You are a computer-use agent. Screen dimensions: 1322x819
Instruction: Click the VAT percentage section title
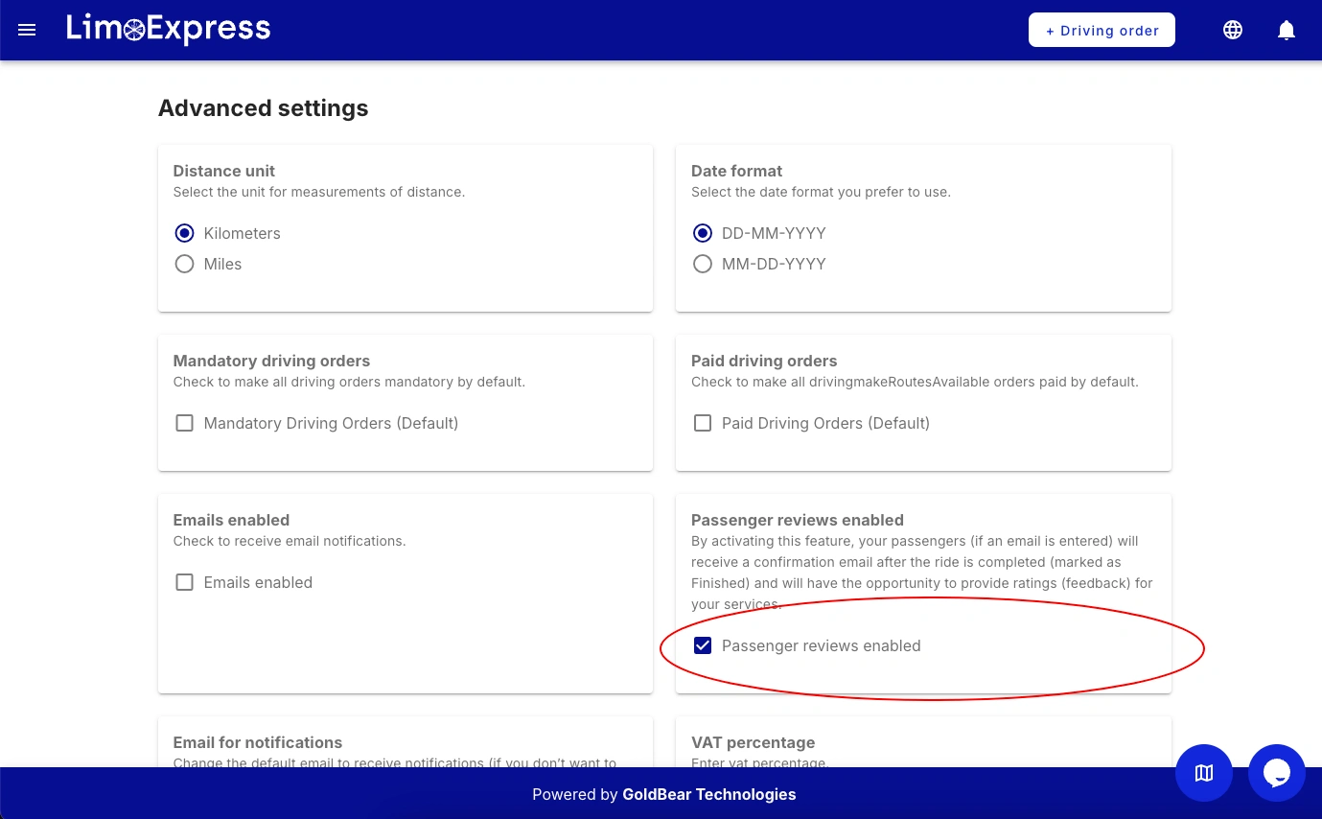point(753,742)
